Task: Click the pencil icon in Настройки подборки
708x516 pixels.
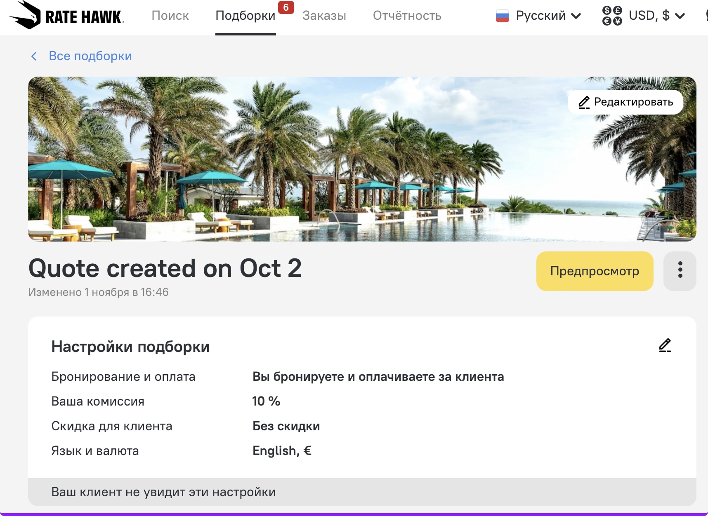Action: click(x=665, y=345)
